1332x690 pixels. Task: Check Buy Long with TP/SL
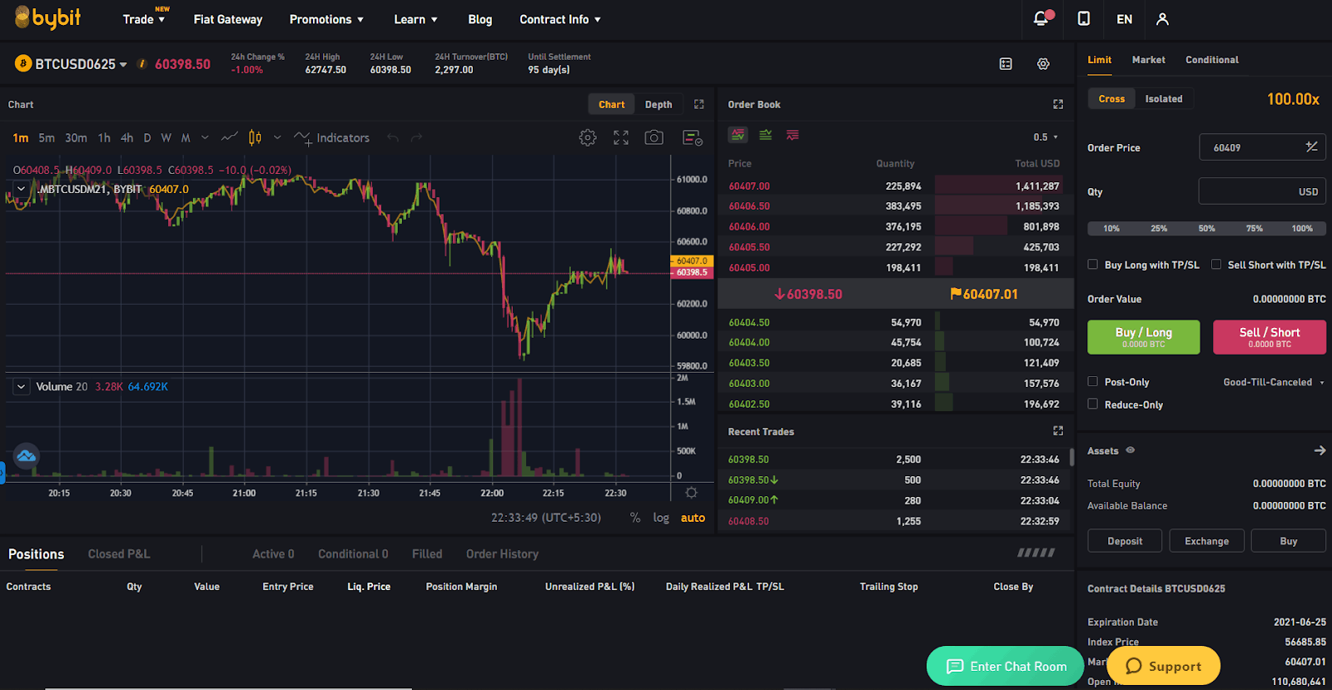[x=1093, y=265]
